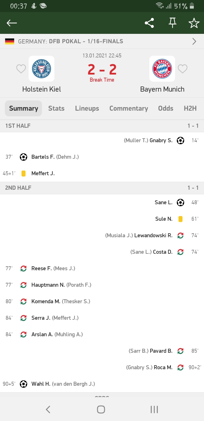Tap the Holstein Kiel team logo
Image resolution: width=204 pixels, height=421 pixels.
tap(41, 69)
